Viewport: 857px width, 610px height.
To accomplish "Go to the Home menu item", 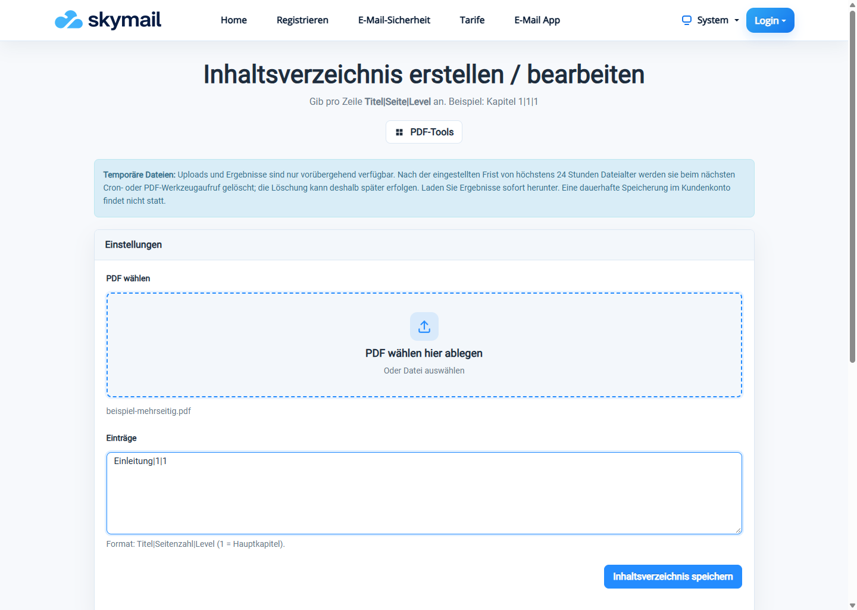I will pos(234,20).
